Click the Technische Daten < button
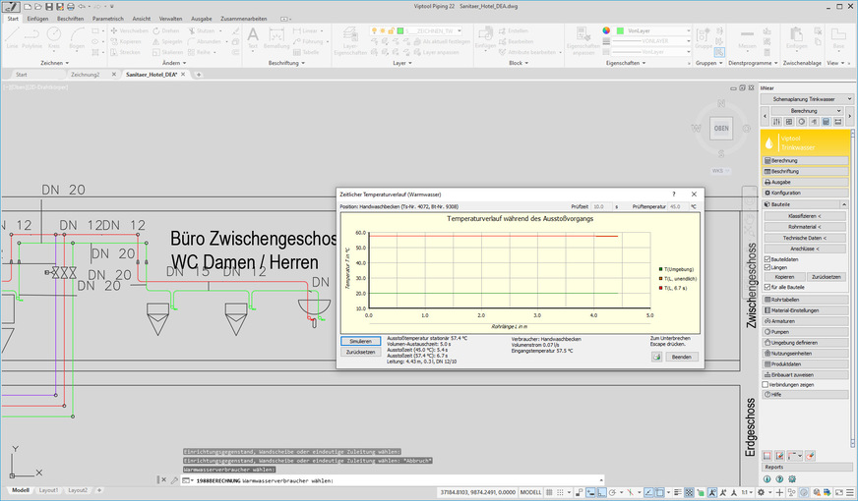Image resolution: width=858 pixels, height=501 pixels. [x=805, y=238]
